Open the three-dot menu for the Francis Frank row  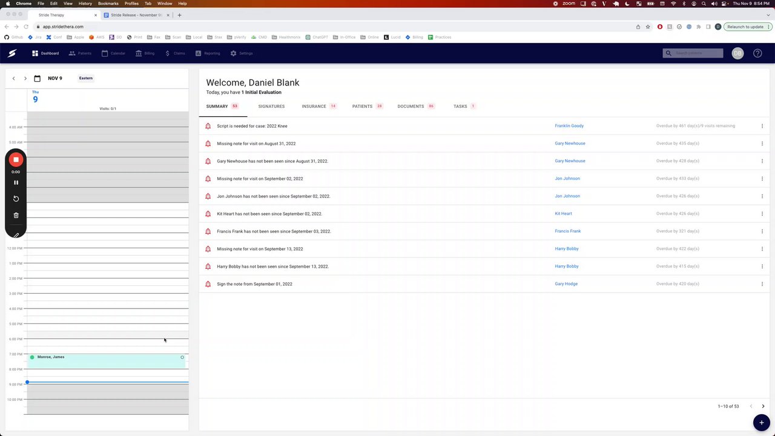point(762,231)
